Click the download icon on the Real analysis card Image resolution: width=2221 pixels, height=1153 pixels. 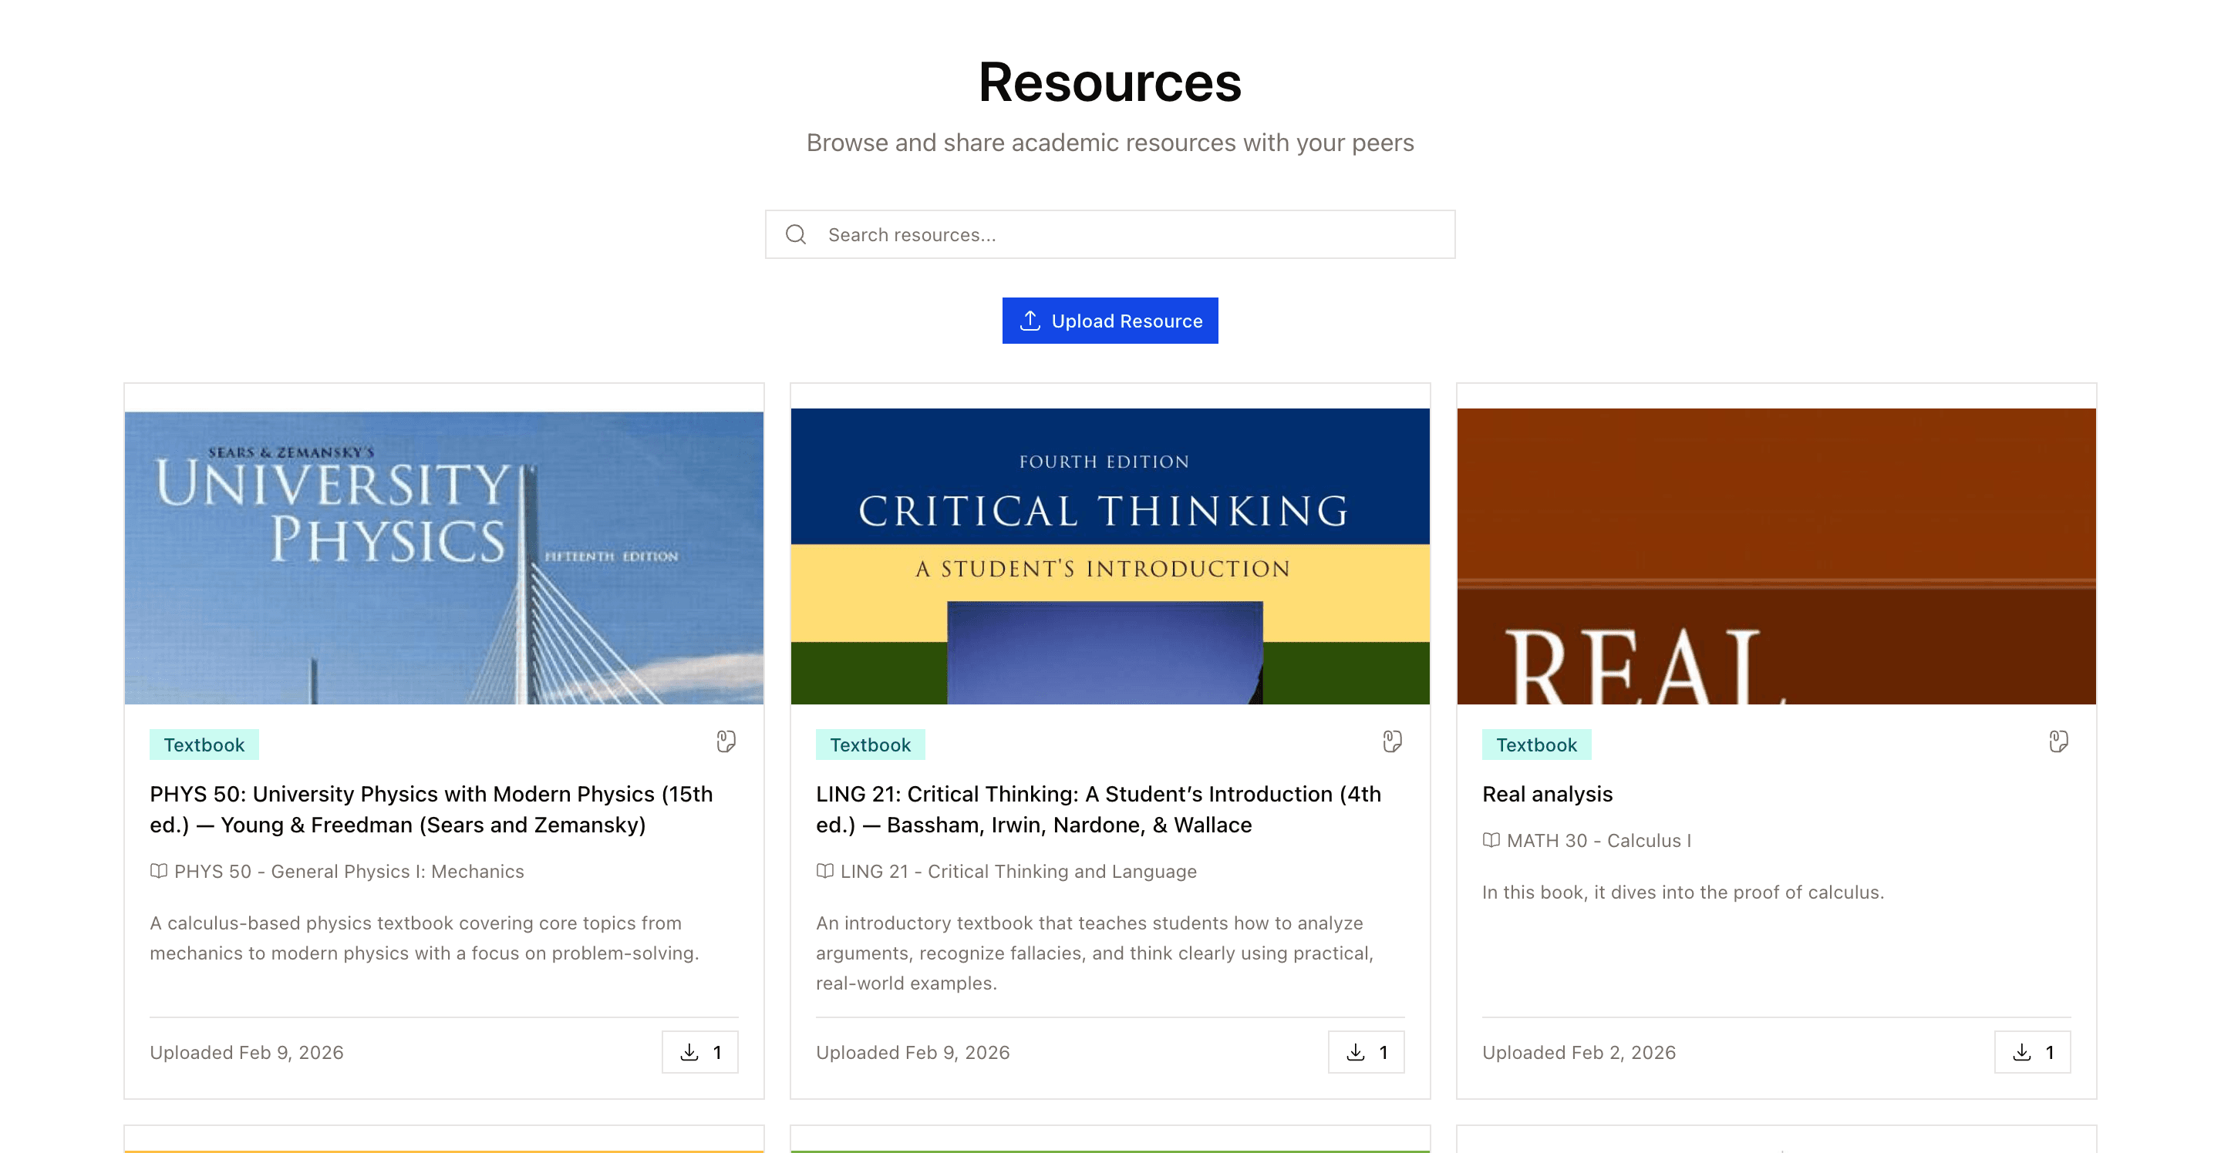[2022, 1051]
